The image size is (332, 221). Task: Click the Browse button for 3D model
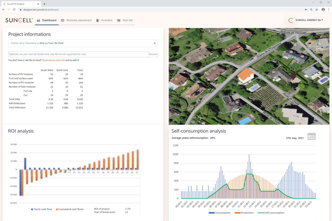pyautogui.click(x=153, y=54)
